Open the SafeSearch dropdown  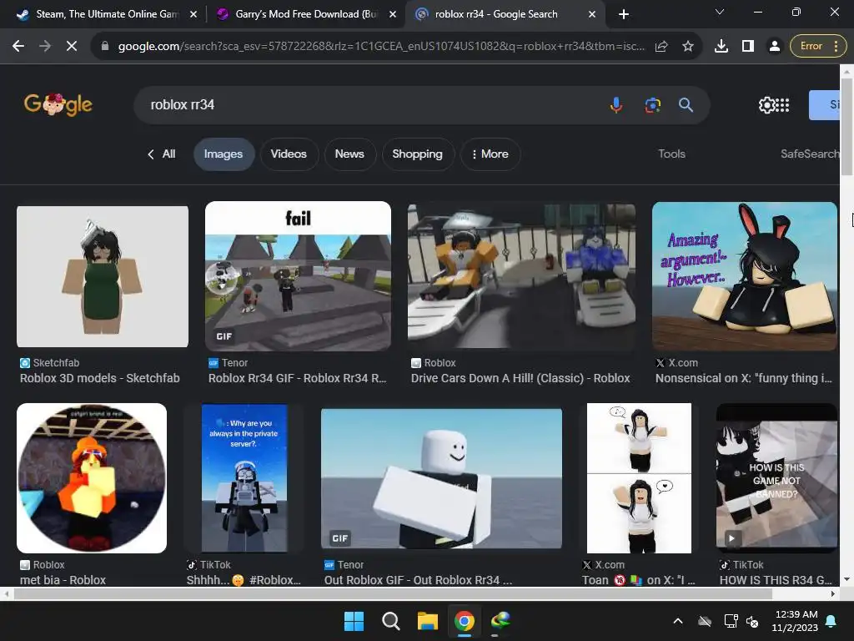pos(809,154)
